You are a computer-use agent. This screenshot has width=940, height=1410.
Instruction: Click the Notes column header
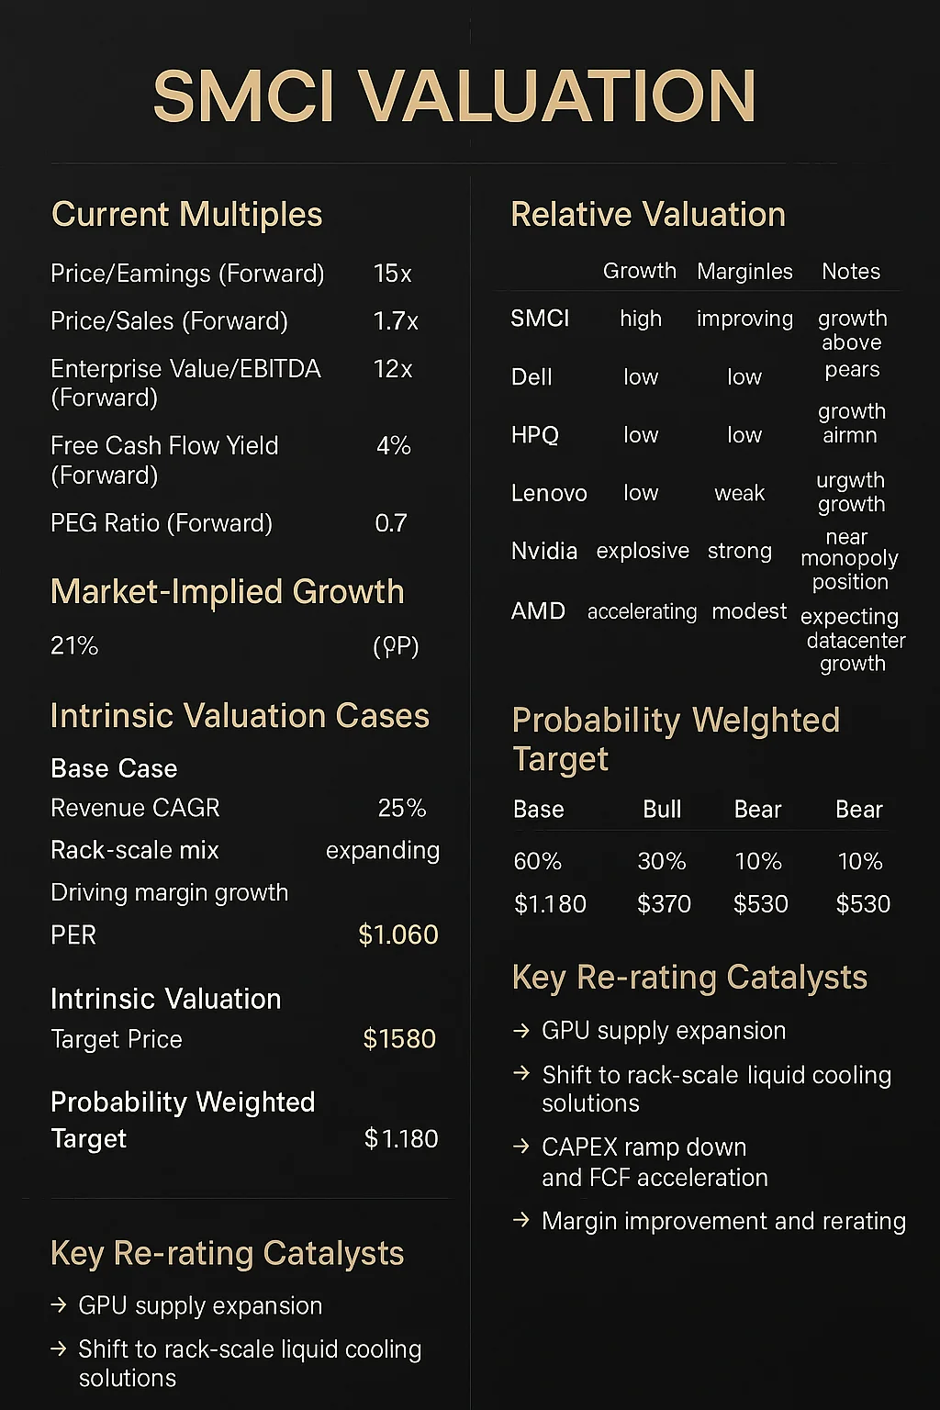[x=851, y=272]
